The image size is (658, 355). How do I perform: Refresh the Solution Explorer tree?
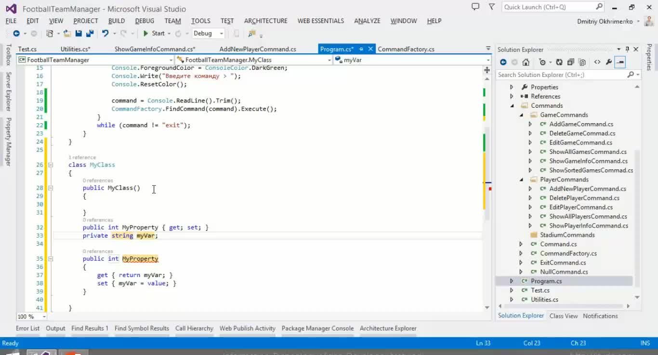click(559, 62)
